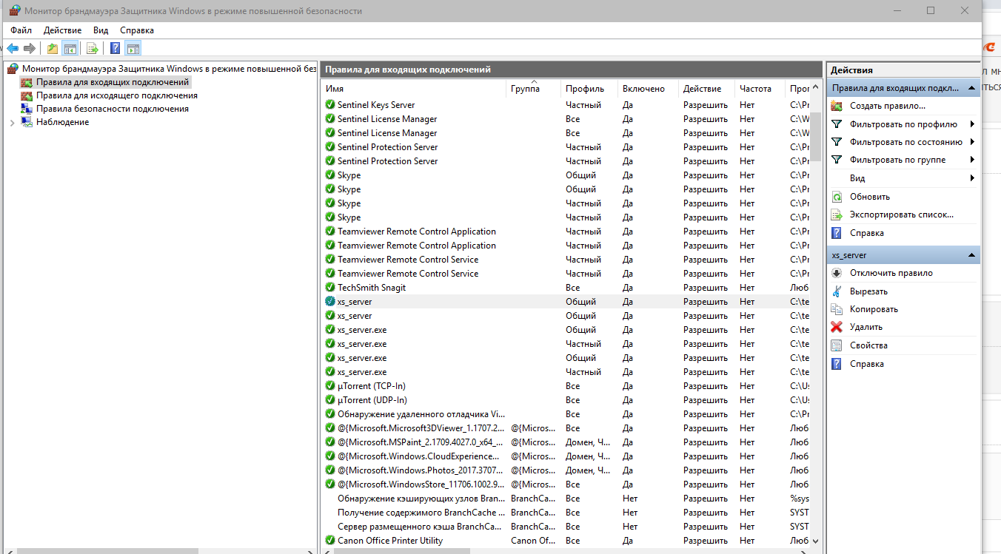Click the red X Удалить icon
Screen dimensions: 1001x554
click(837, 327)
